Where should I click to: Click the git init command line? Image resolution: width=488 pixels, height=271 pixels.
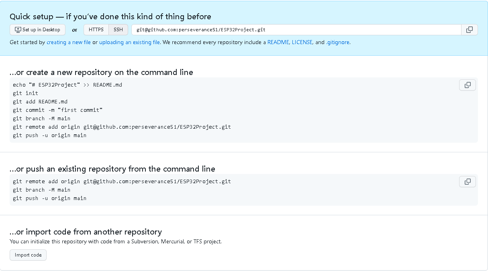[26, 93]
